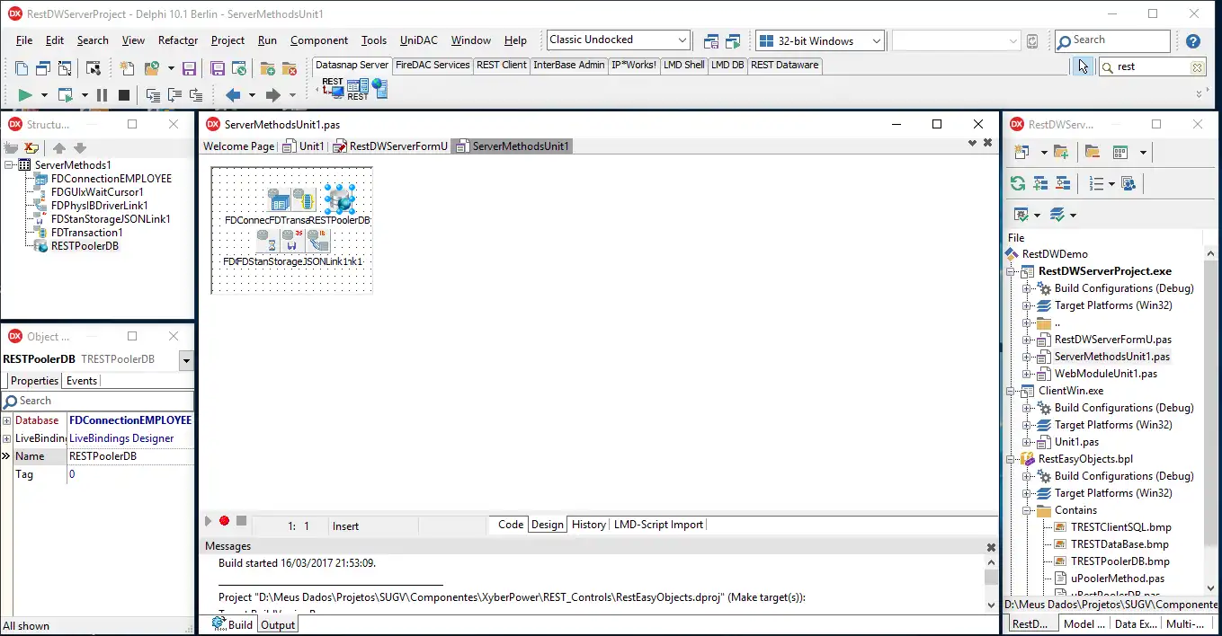The image size is (1222, 636).
Task: Click the Object Inspector Search field
Action: click(x=97, y=402)
